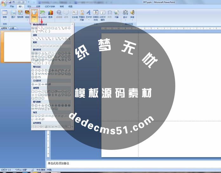Select slide 1 thumbnail
221x173 pixels.
[x=17, y=47]
